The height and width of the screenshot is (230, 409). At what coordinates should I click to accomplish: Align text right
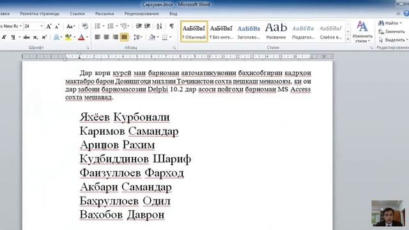[115, 37]
